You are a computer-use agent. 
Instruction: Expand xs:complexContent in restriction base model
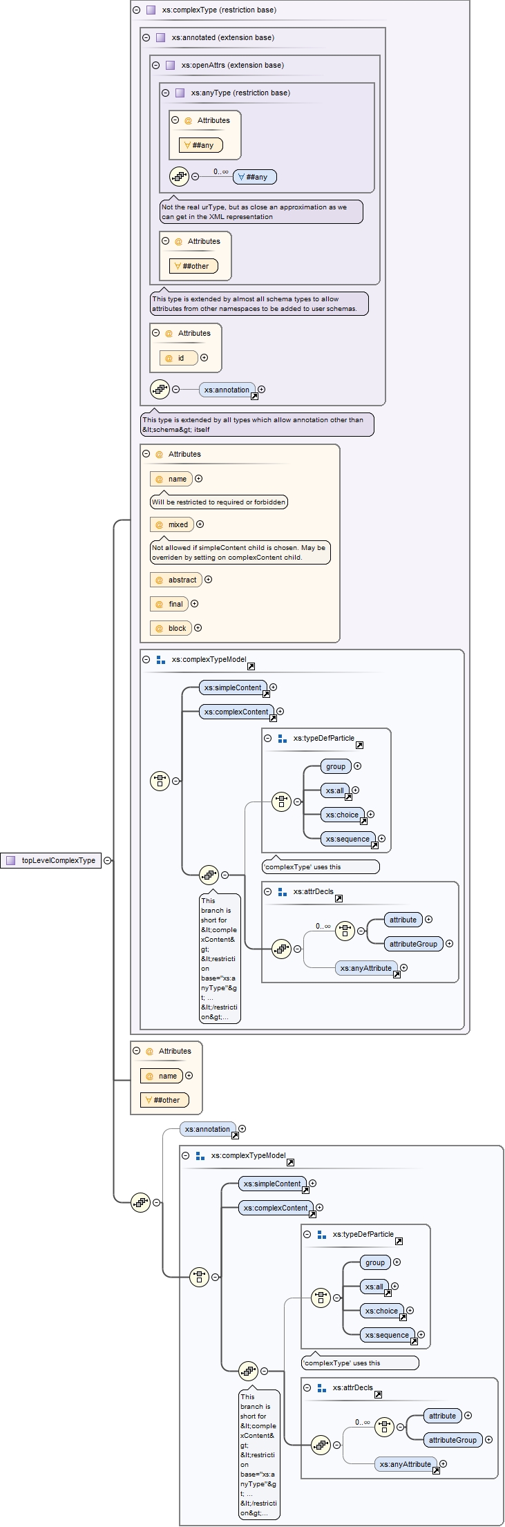pyautogui.click(x=280, y=712)
